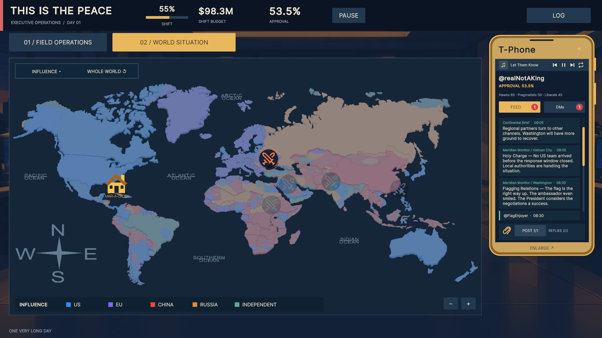Open the Flagging Relations Washington post
Image resolution: width=602 pixels, height=338 pixels.
pyautogui.click(x=539, y=193)
